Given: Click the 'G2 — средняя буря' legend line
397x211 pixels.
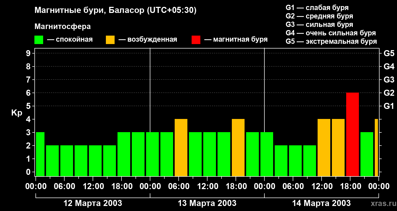Looking at the screenshot, I should click(319, 16).
